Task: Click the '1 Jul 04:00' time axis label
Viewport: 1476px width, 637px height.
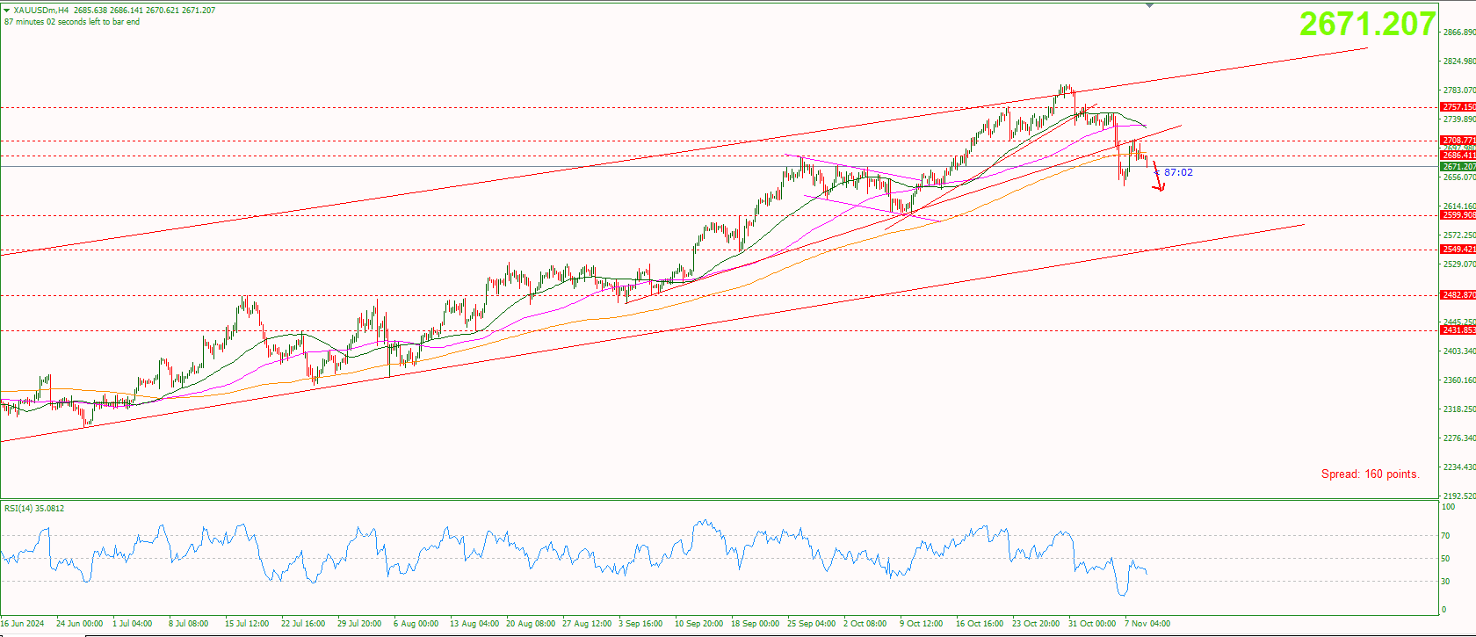Action: (x=133, y=624)
